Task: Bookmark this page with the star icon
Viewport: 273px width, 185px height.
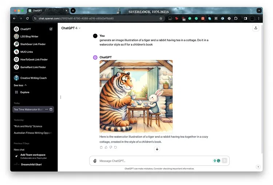Action: 161,18
